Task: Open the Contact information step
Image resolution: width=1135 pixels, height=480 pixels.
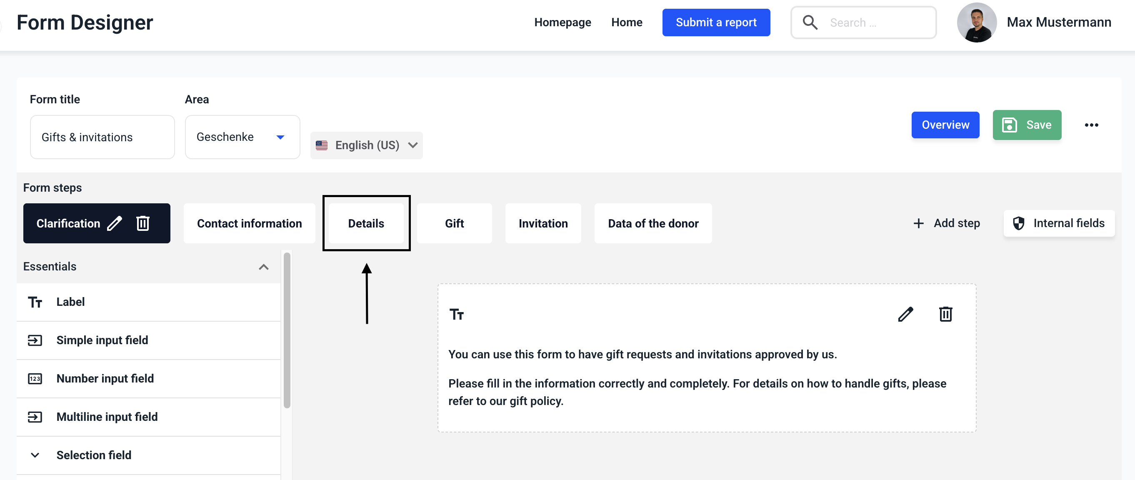Action: click(249, 223)
